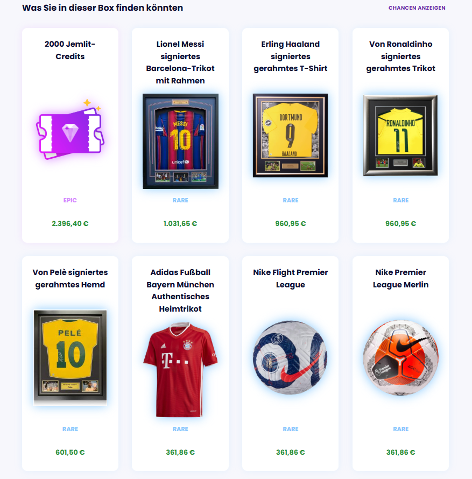Click the 601,50 € price on Pelè card
The image size is (472, 479).
pos(70,452)
